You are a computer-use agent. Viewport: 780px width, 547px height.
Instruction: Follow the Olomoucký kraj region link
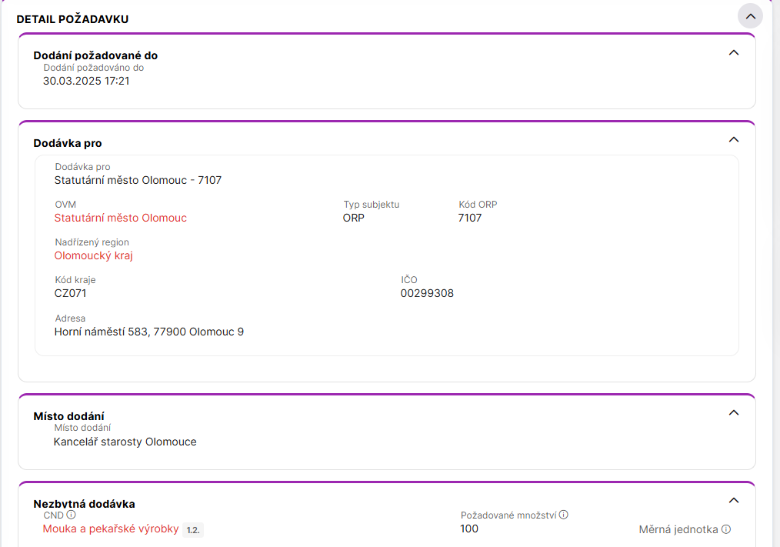(94, 255)
